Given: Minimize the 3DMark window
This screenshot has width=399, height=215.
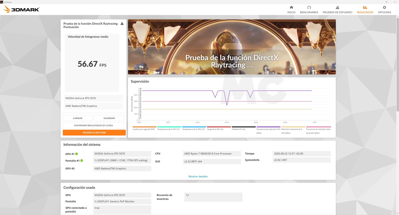Looking at the screenshot, I should point(378,2).
